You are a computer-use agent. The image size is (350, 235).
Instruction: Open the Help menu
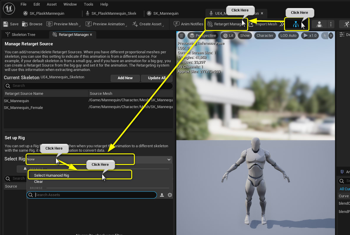pyautogui.click(x=104, y=4)
